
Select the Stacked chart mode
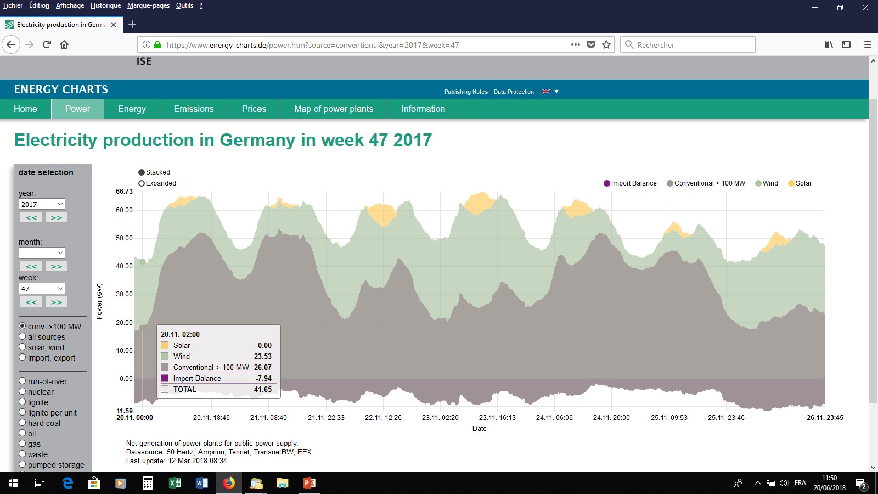(x=154, y=172)
